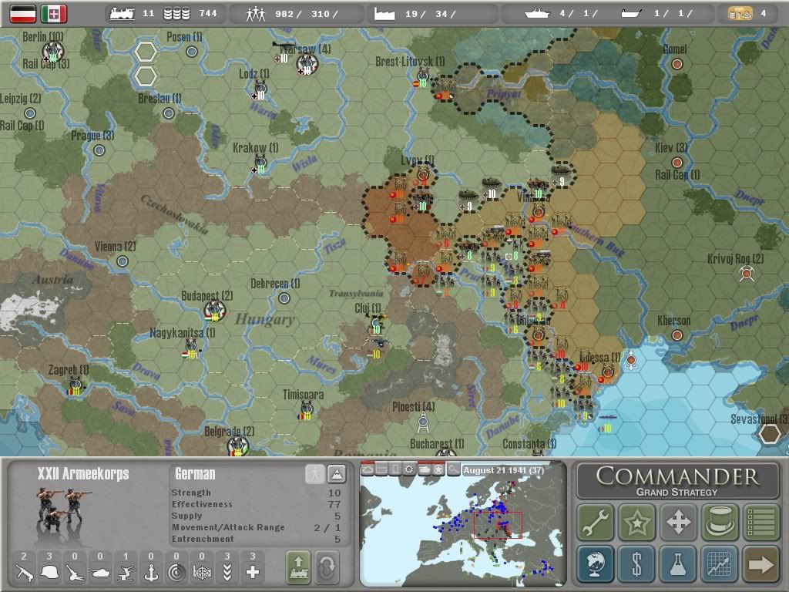The width and height of the screenshot is (789, 592).
Task: Click the magnifier zoom button on minimap
Action: point(453,469)
